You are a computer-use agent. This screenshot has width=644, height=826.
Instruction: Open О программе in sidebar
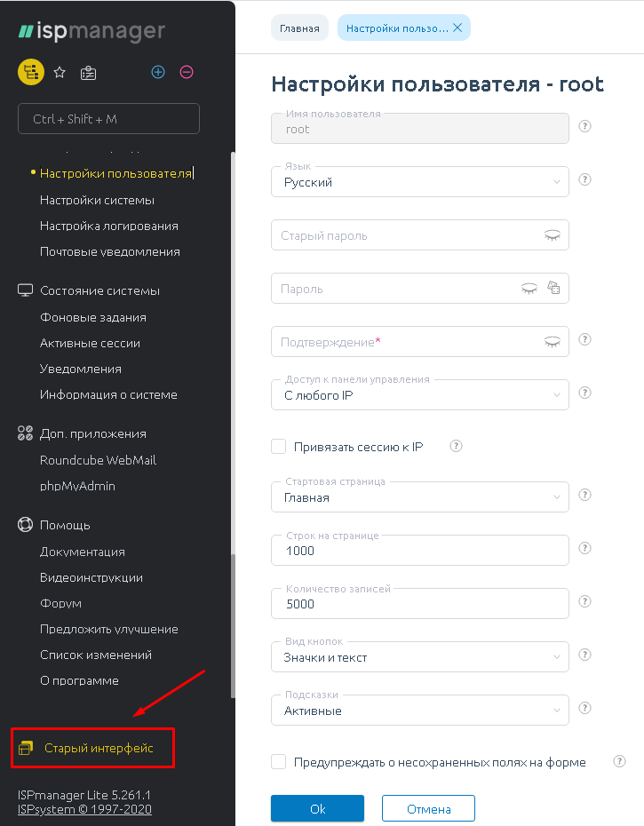(79, 680)
